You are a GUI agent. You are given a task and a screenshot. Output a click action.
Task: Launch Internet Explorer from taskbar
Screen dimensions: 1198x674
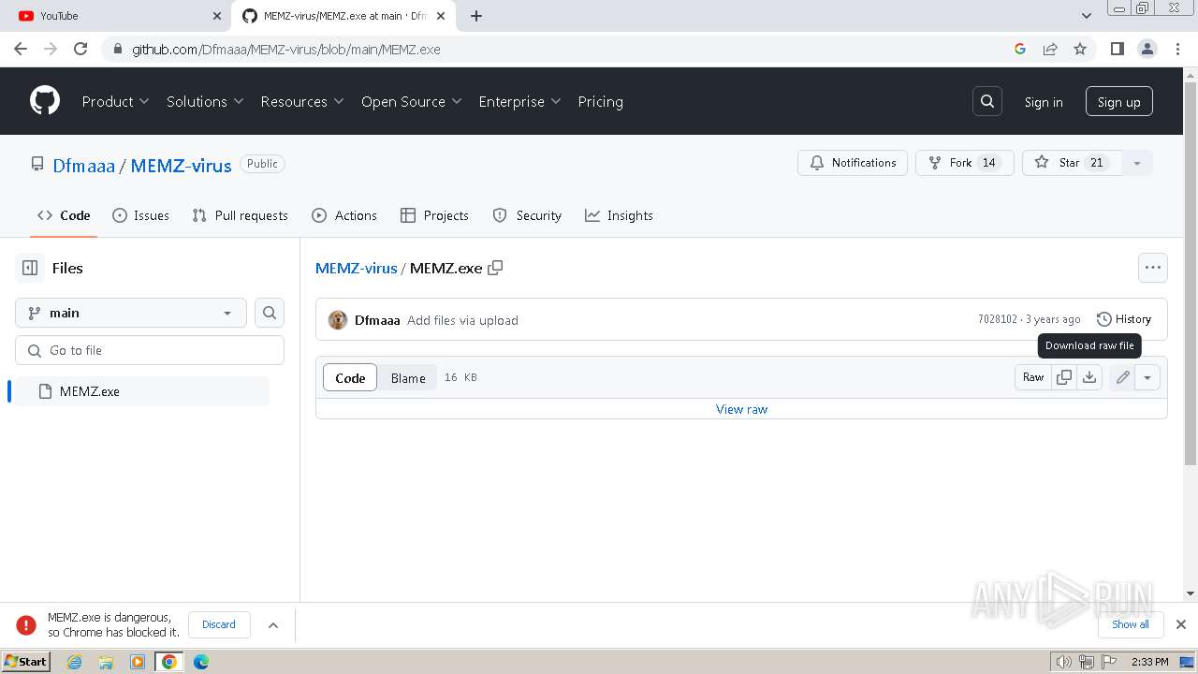pos(74,662)
